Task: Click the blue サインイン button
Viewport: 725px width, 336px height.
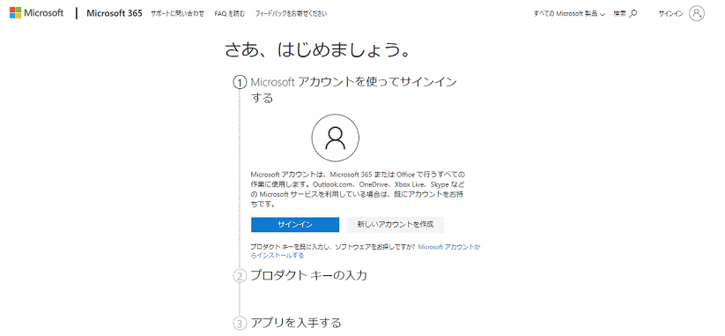Action: point(295,225)
